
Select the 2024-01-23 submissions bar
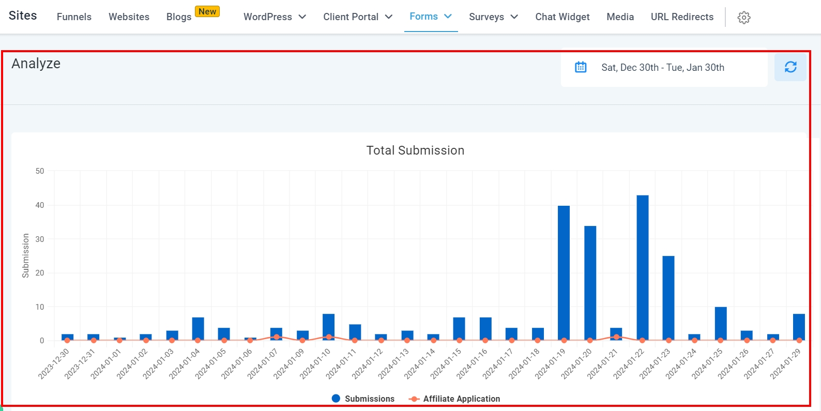pos(668,298)
